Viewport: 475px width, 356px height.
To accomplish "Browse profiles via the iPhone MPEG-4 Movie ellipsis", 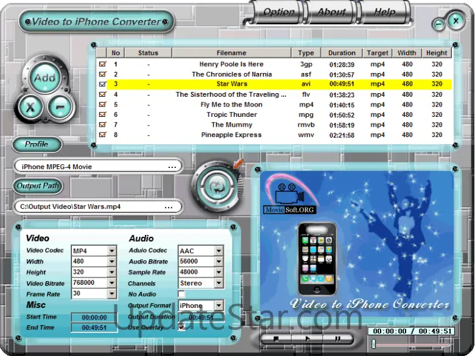I will click(x=172, y=167).
